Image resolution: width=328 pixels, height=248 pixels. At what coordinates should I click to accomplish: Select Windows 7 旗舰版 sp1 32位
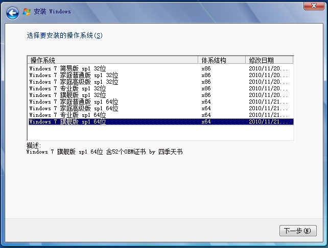click(x=161, y=95)
